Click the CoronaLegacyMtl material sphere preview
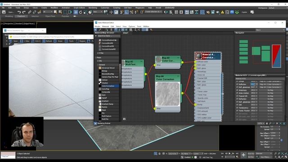The image size is (288, 162). [x=198, y=56]
